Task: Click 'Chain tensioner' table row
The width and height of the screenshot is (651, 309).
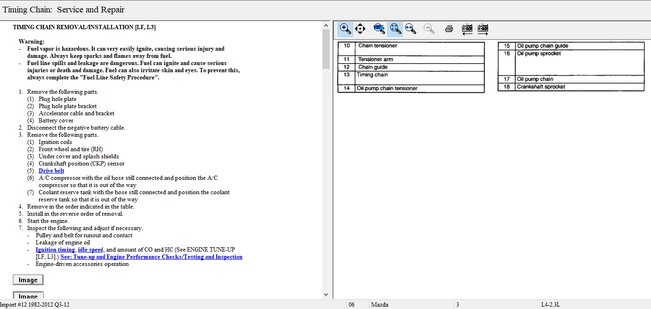Action: pyautogui.click(x=411, y=49)
